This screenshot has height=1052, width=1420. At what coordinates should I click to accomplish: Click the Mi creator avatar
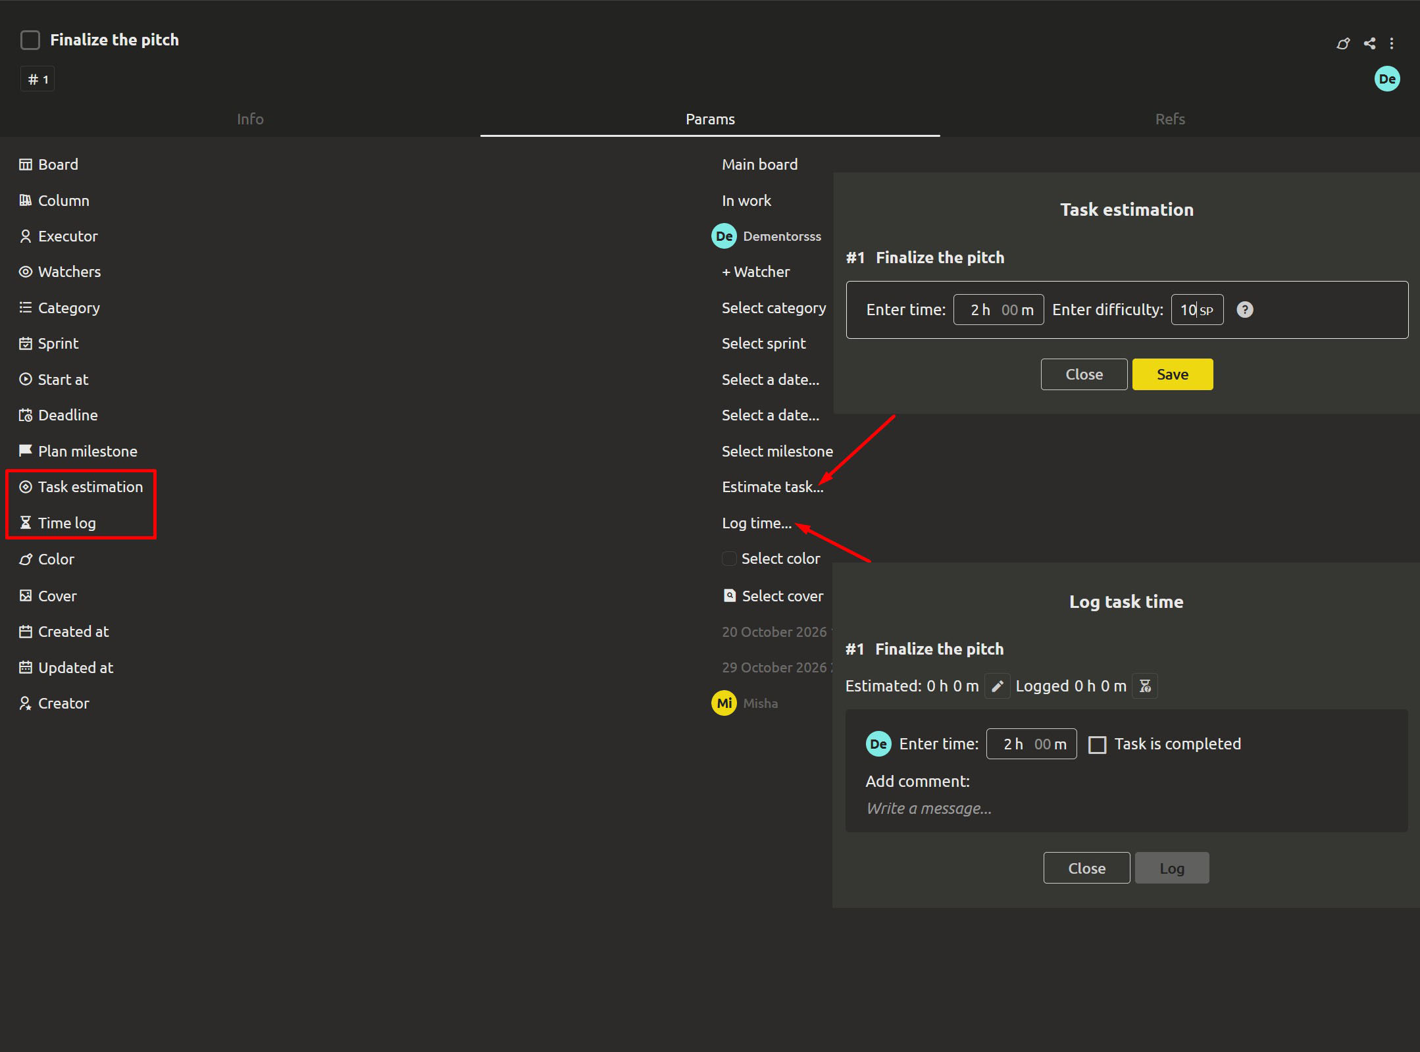(724, 703)
